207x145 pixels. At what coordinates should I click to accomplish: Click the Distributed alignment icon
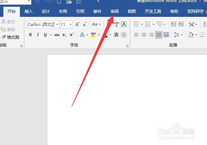[166, 35]
